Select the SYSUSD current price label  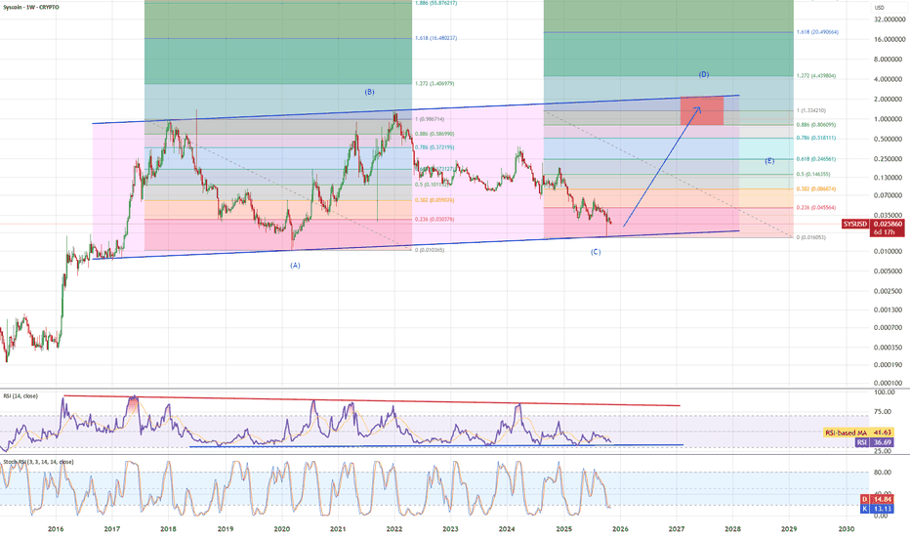coord(874,227)
